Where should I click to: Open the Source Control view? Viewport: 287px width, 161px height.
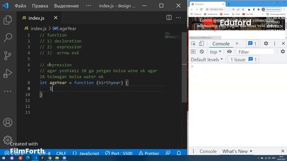pyautogui.click(x=8, y=55)
